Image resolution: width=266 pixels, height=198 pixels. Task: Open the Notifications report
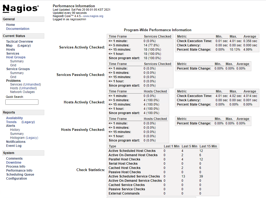pyautogui.click(x=16, y=142)
